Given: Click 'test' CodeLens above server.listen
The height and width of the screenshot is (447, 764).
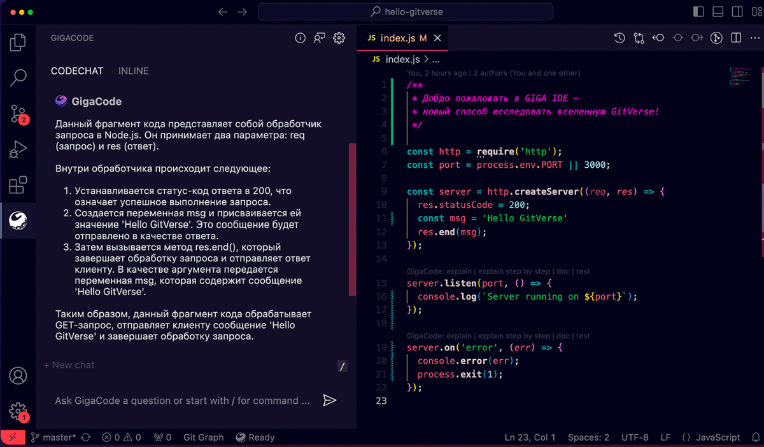Looking at the screenshot, I should (x=583, y=272).
